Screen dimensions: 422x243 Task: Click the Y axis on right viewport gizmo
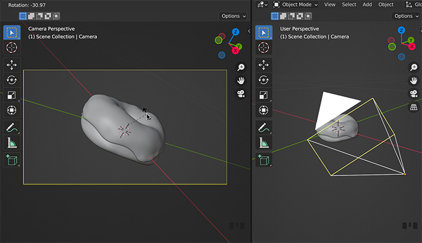pyautogui.click(x=411, y=40)
